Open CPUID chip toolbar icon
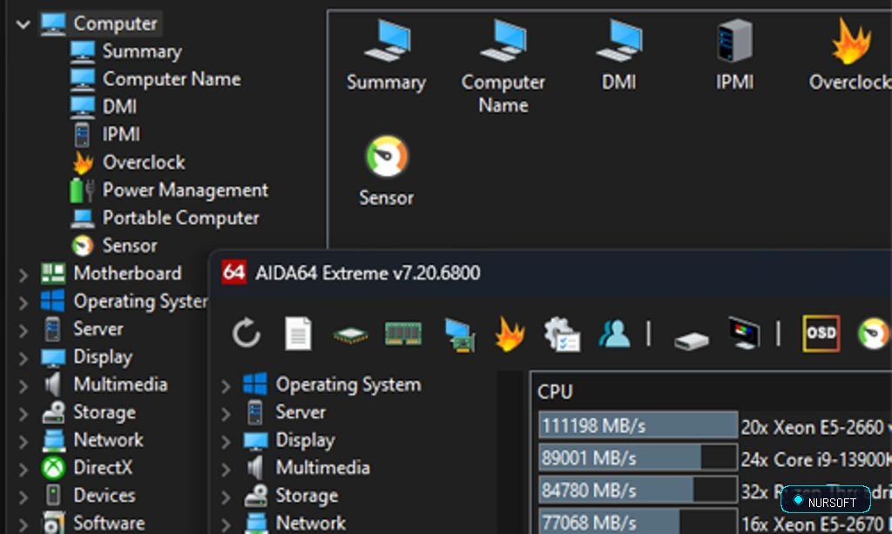This screenshot has height=534, width=892. 350,335
